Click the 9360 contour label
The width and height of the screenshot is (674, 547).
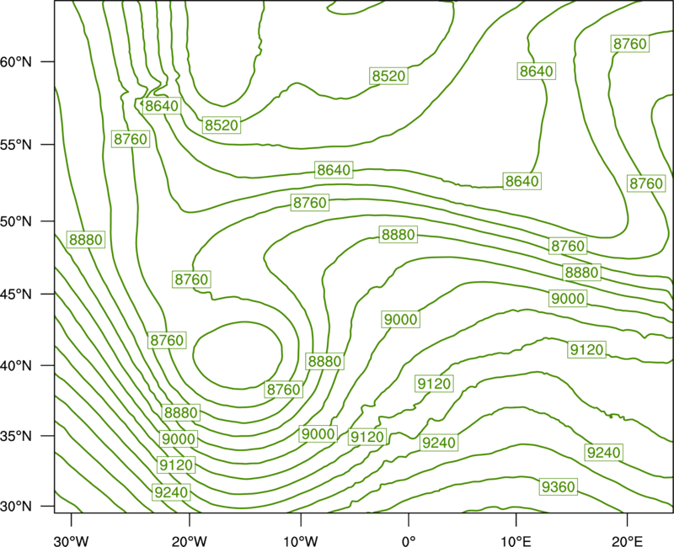[x=558, y=487]
